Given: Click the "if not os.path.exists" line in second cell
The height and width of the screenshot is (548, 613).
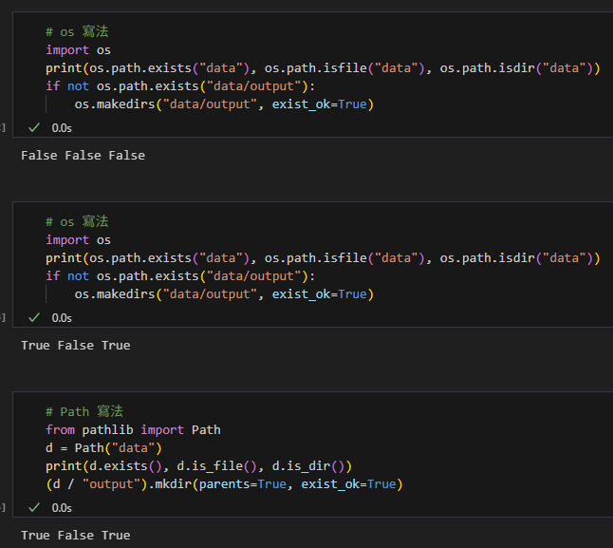Looking at the screenshot, I should (180, 275).
